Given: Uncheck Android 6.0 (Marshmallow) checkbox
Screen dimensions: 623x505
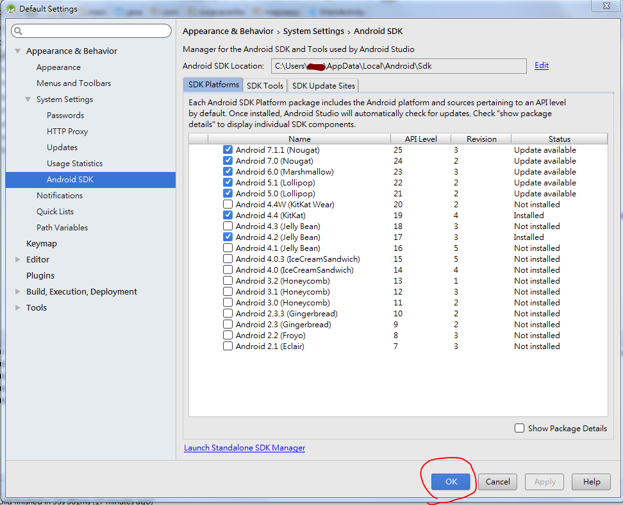Looking at the screenshot, I should [228, 171].
